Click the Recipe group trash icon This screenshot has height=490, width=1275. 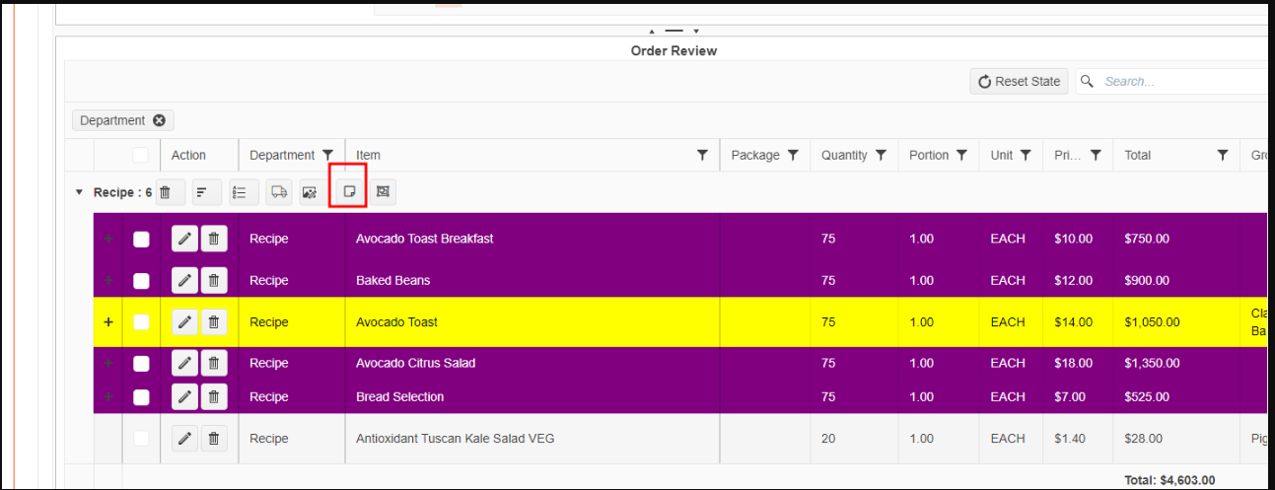pyautogui.click(x=166, y=193)
